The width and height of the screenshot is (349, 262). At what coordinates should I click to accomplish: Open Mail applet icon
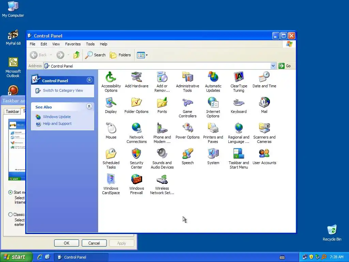pyautogui.click(x=264, y=105)
